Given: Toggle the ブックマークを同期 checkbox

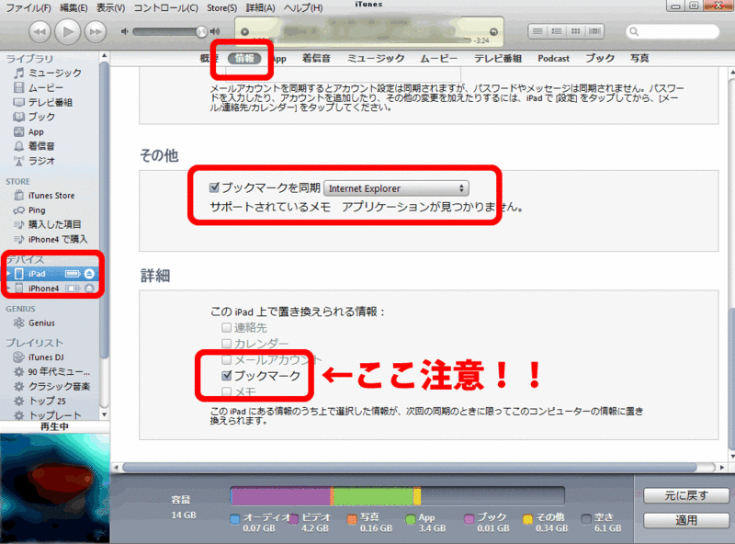Looking at the screenshot, I should [x=215, y=188].
